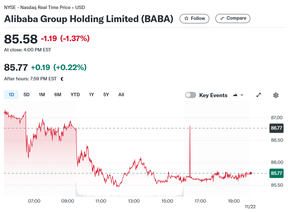Expand chart to full screen

tap(259, 95)
